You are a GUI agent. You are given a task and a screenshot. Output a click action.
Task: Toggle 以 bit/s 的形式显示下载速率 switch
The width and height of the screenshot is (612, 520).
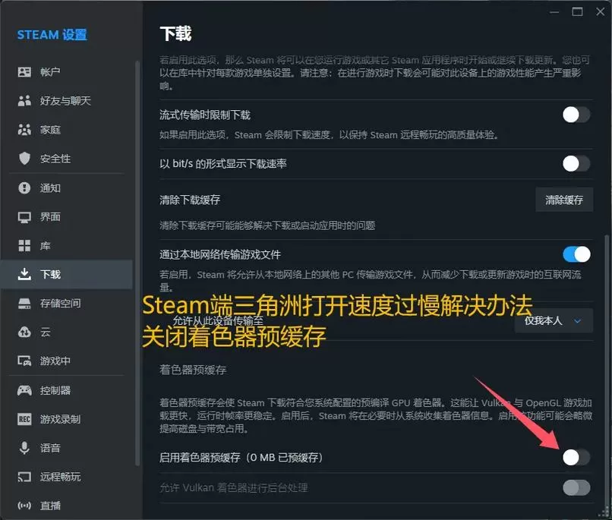pyautogui.click(x=576, y=163)
